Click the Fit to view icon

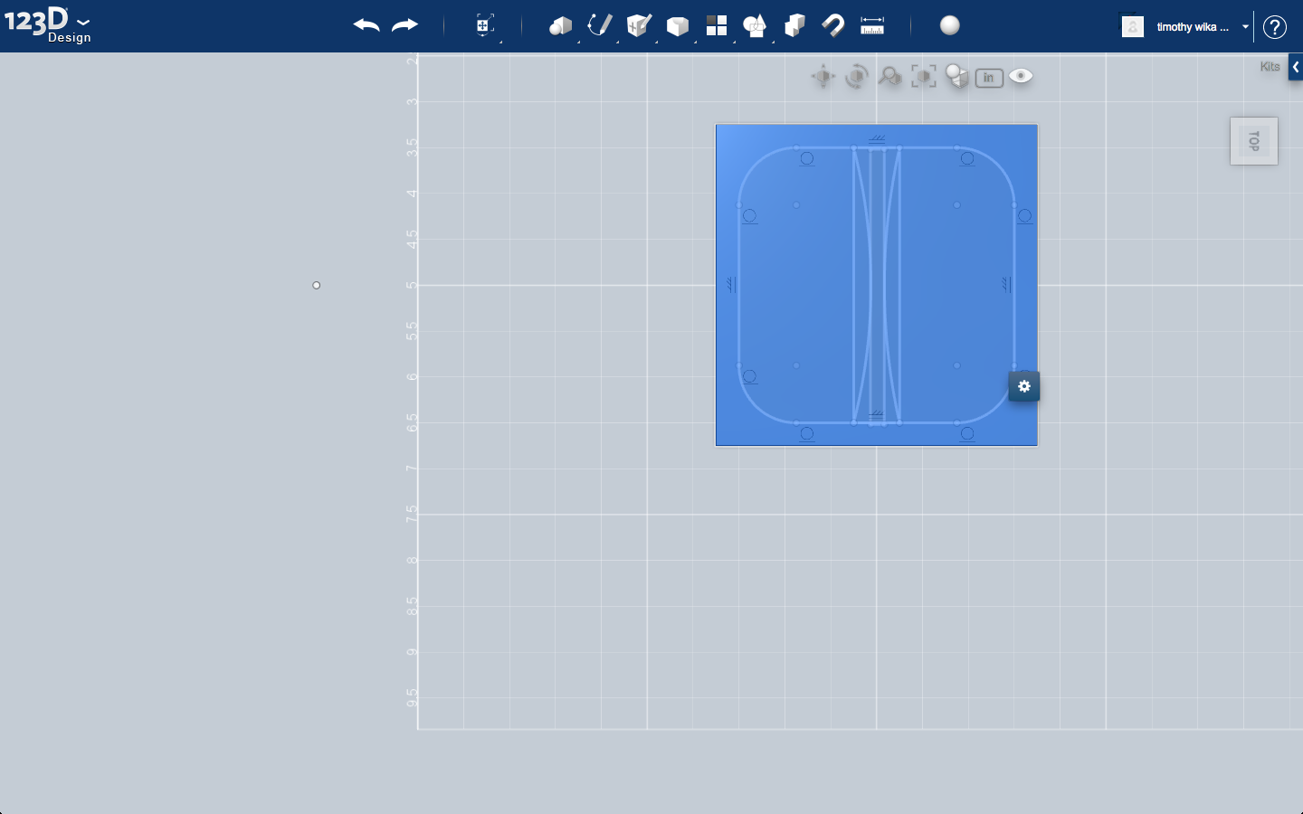pyautogui.click(x=924, y=77)
